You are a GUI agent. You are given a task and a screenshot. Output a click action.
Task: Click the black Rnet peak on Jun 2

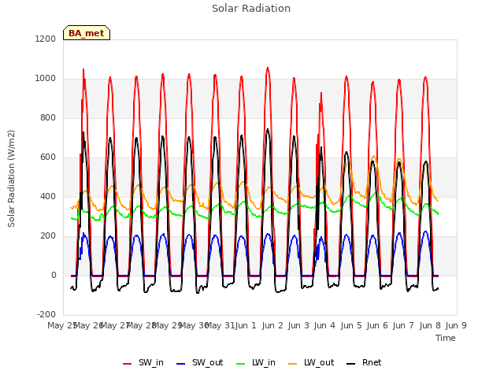click(268, 130)
